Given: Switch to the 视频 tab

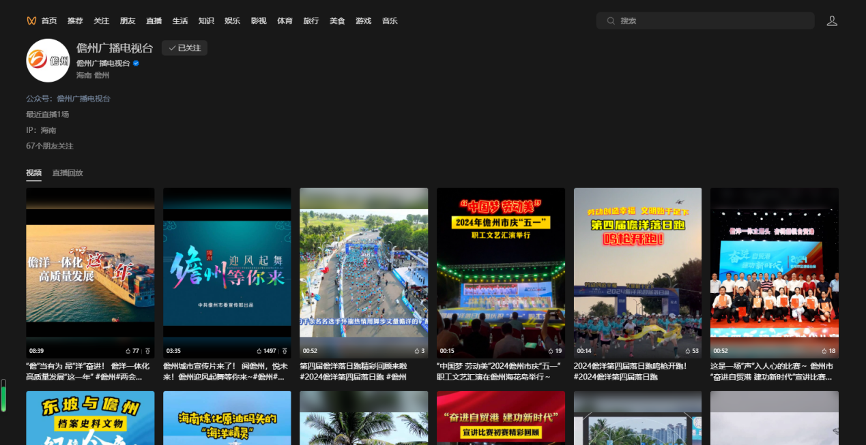Looking at the screenshot, I should pyautogui.click(x=34, y=173).
